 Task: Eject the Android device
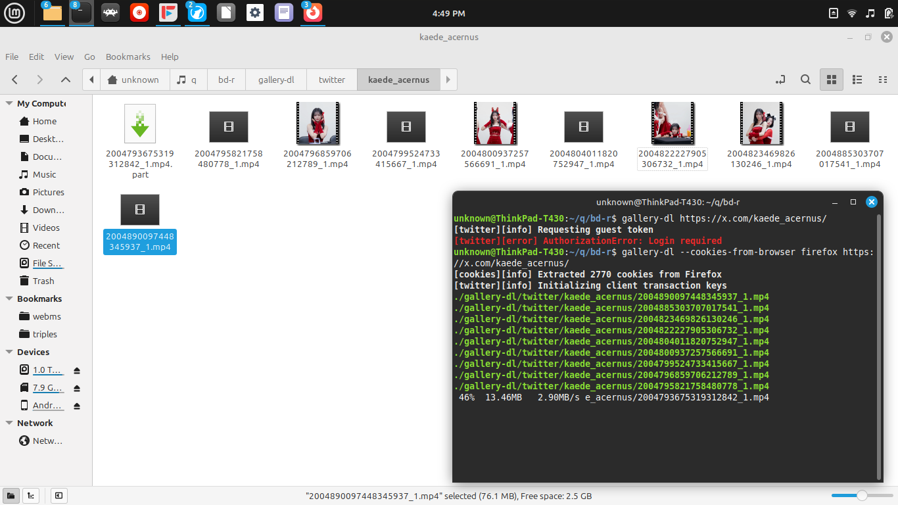[x=77, y=406]
